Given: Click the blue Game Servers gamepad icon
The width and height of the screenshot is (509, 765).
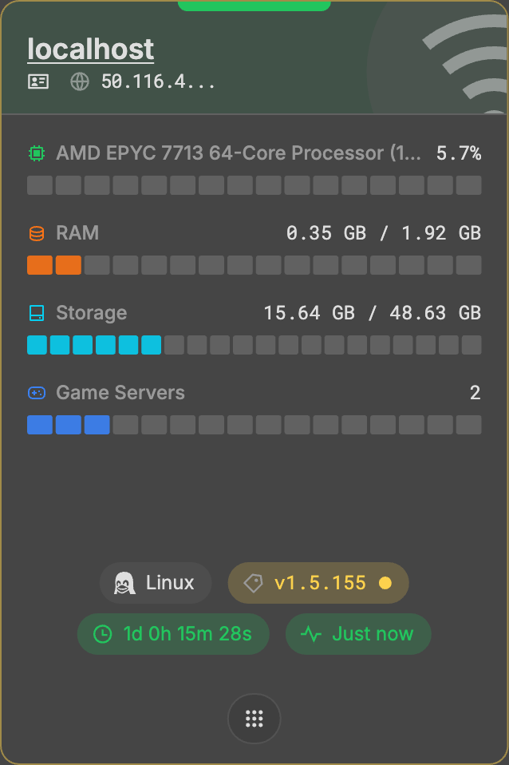Looking at the screenshot, I should pyautogui.click(x=37, y=393).
